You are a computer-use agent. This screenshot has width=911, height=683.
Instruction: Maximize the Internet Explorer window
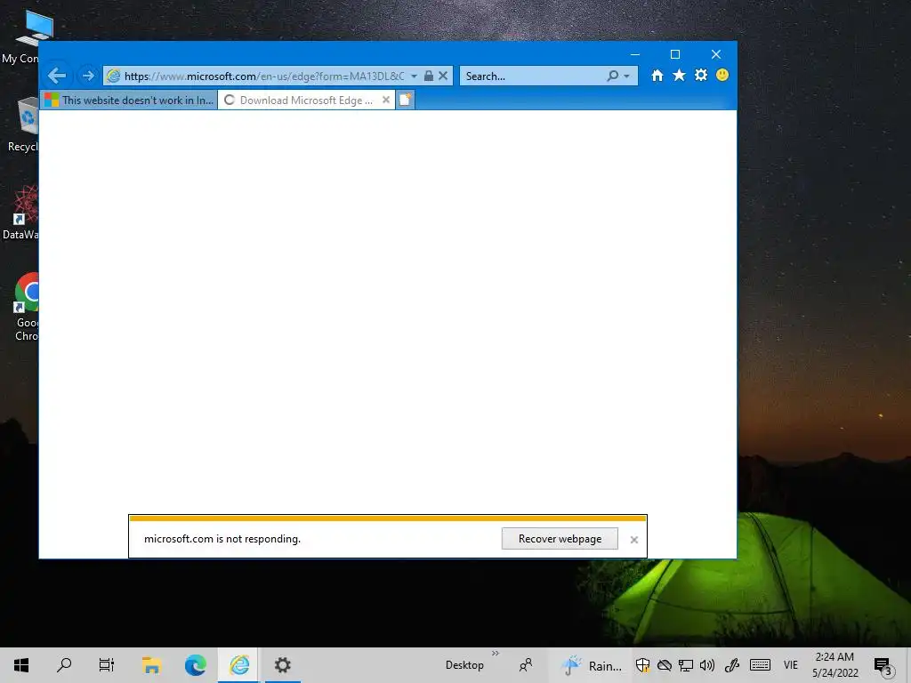pyautogui.click(x=675, y=54)
